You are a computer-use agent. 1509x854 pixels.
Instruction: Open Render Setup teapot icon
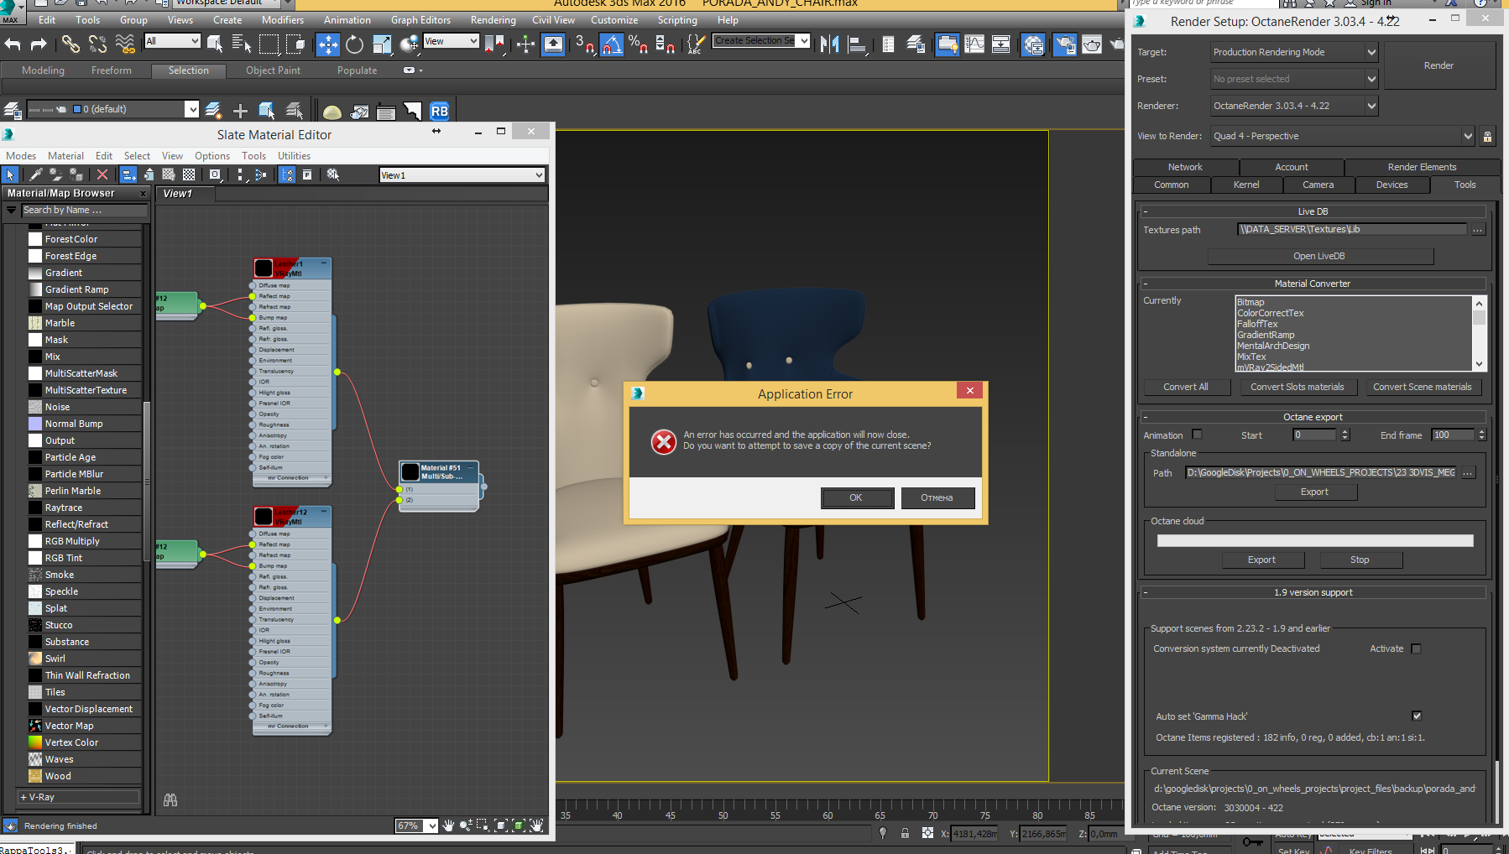click(x=1065, y=44)
